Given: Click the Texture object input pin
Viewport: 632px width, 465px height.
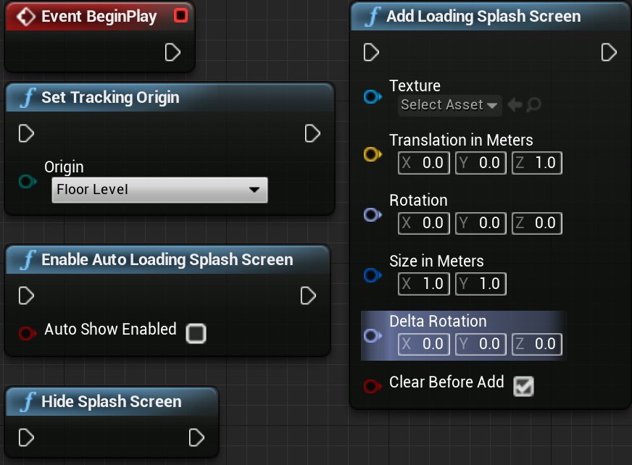Looking at the screenshot, I should (x=373, y=97).
